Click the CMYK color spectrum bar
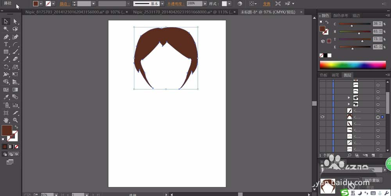The width and height of the screenshot is (391, 196). coord(352,65)
